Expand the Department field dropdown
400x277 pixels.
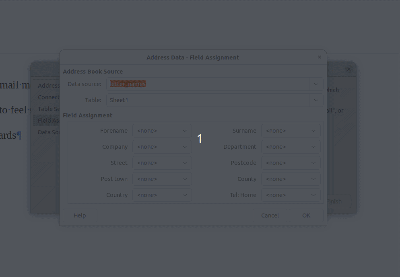[291, 147]
